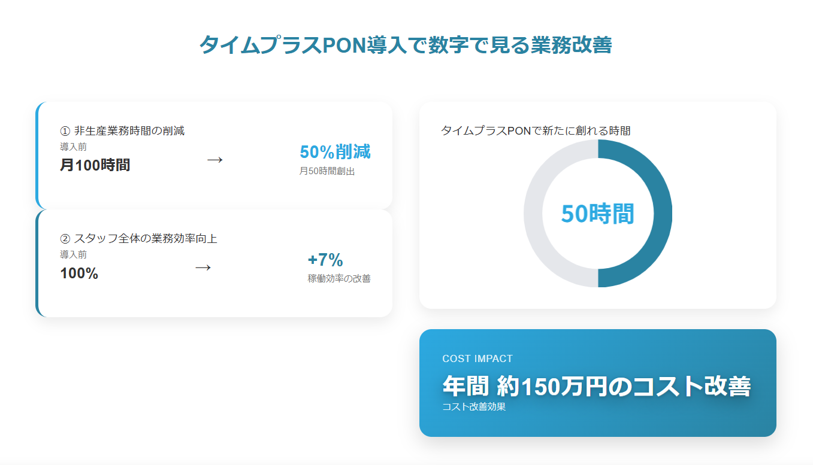
Task: Click the chart title タイムプラスPONで新たに創れる時間
Action: [536, 130]
